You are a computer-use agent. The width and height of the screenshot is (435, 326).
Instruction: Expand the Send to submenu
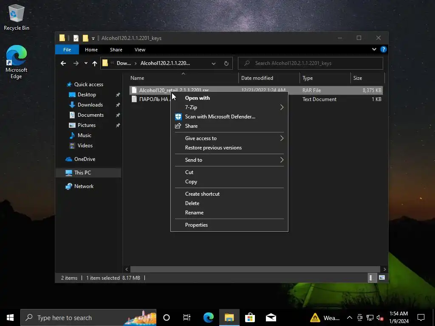229,160
